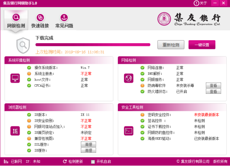Click the 关于 about icon
Viewport: 230px width, 166px height.
pos(196,3)
